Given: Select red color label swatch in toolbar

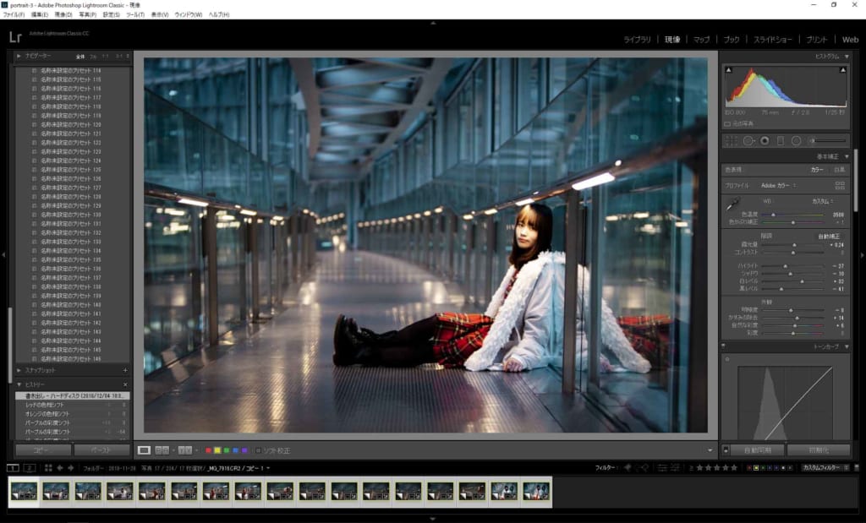Looking at the screenshot, I should [208, 450].
